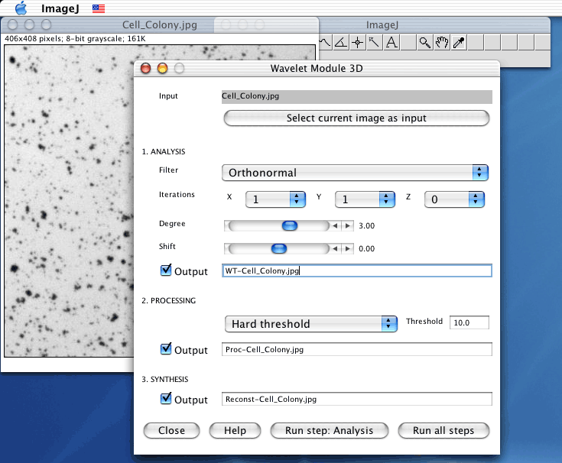
Task: Select the Text tool
Action: coord(391,43)
